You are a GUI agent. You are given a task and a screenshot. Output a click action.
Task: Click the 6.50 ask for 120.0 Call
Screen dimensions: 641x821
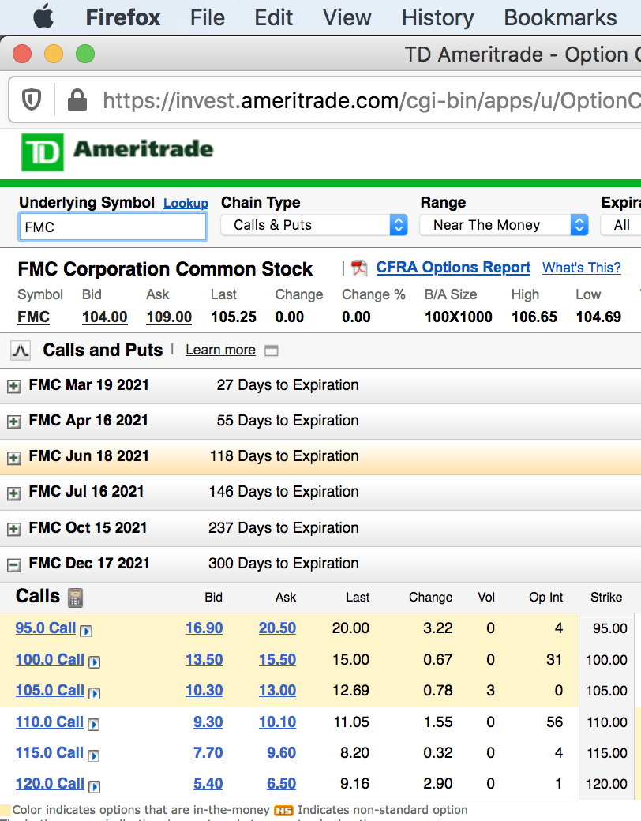[x=281, y=783]
